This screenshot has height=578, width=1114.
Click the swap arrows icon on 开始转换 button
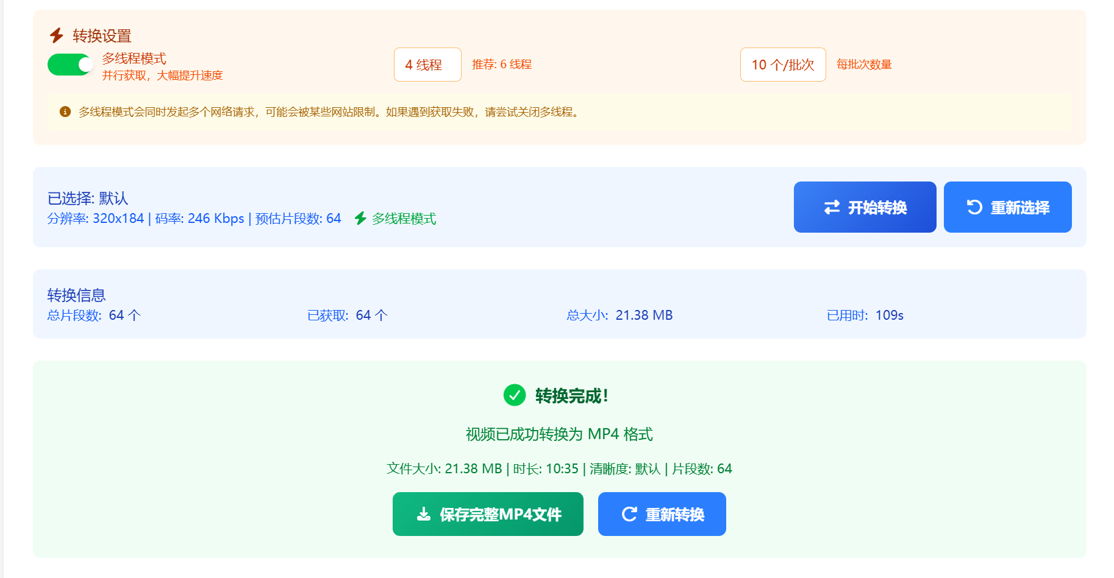coord(833,207)
